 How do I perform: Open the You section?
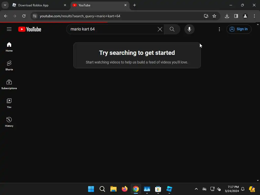pyautogui.click(x=9, y=103)
